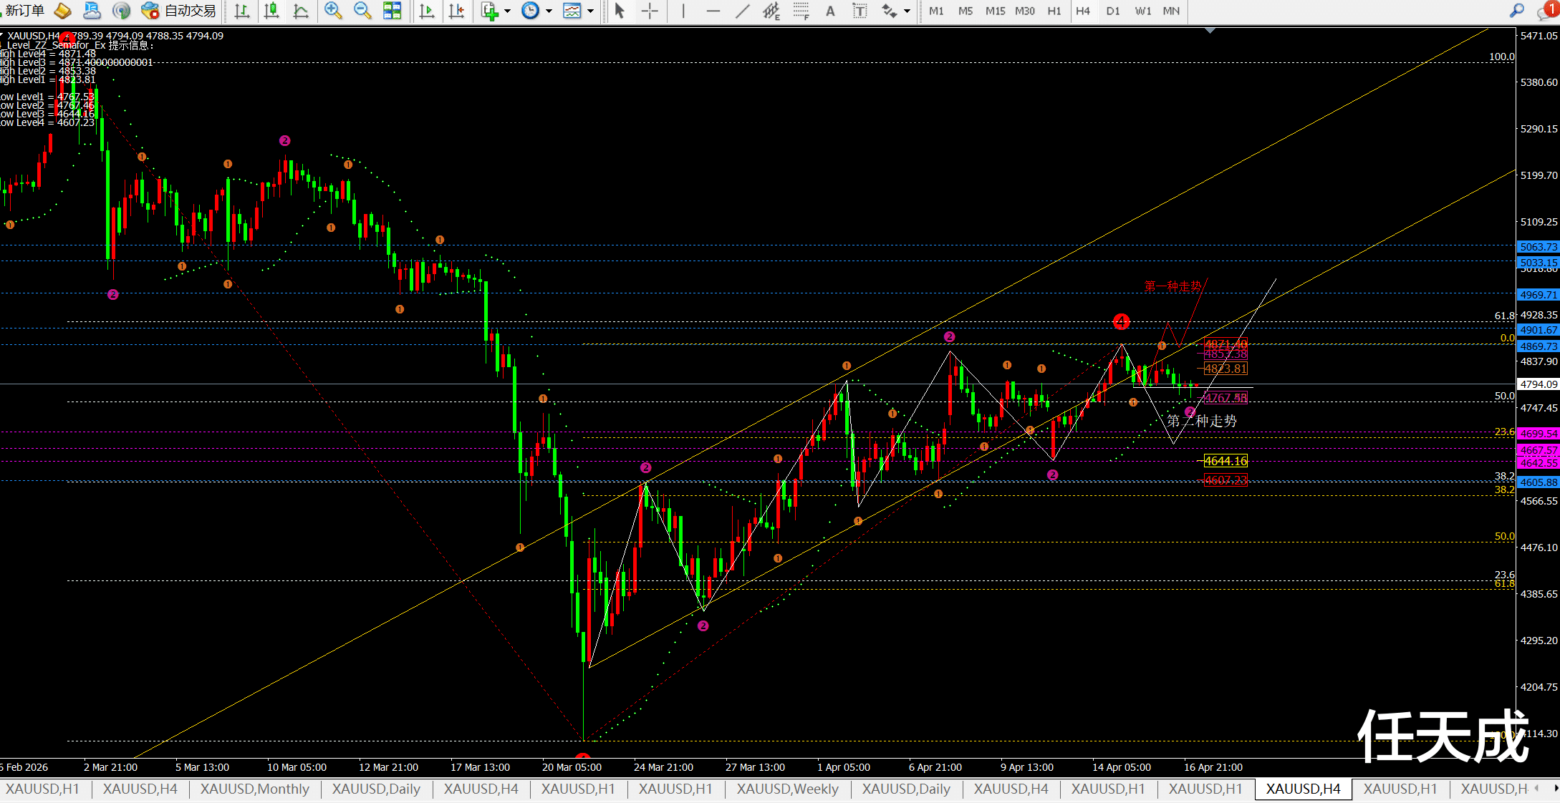Click the Zoom In magnifier icon

[x=332, y=11]
